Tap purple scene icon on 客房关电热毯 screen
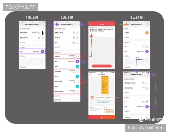The image size is (169, 135). click(147, 107)
